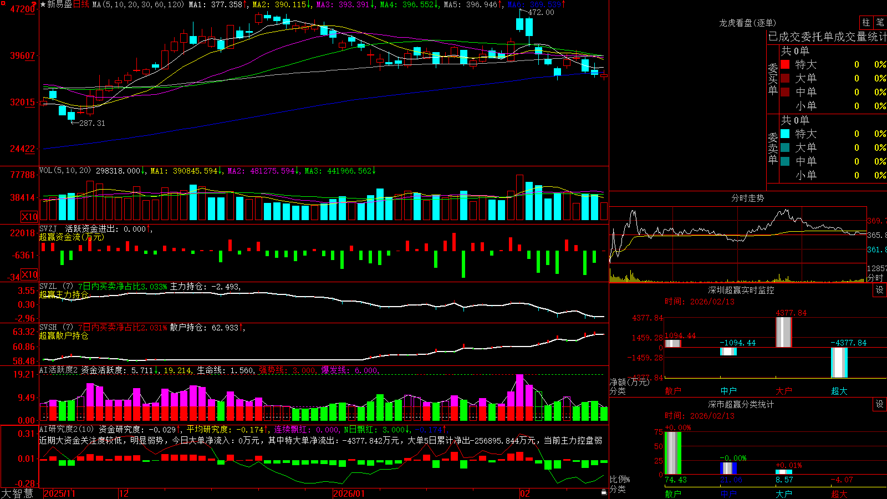Click the red question mark icon near 47200

pyautogui.click(x=34, y=5)
